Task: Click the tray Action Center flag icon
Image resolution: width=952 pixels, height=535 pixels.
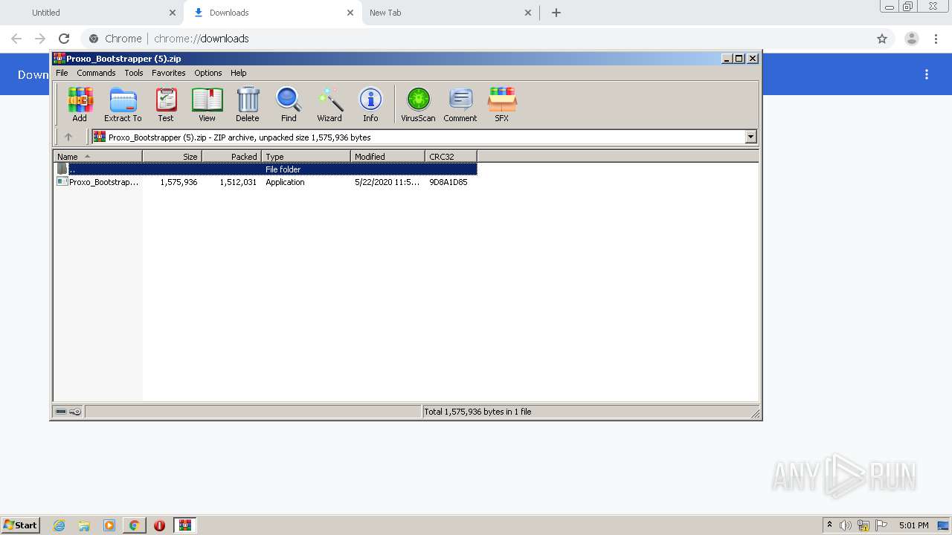Action: coord(881,525)
